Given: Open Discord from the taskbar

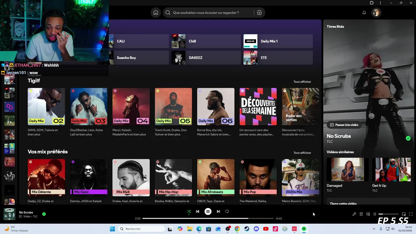Looking at the screenshot, I should (x=256, y=229).
